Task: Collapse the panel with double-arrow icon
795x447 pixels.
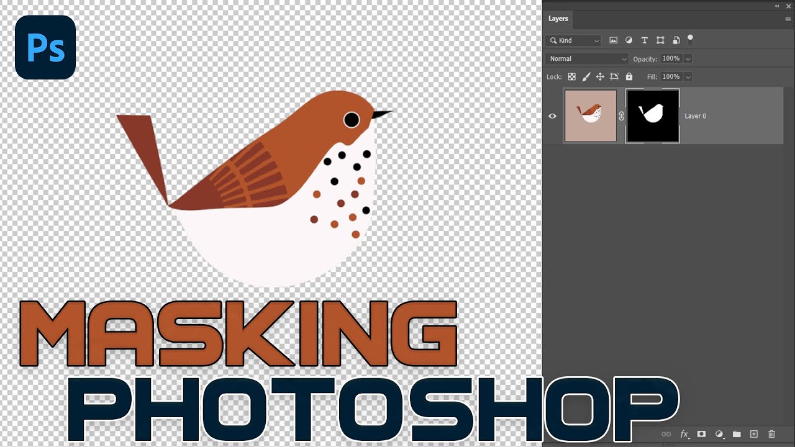Action: tap(777, 6)
